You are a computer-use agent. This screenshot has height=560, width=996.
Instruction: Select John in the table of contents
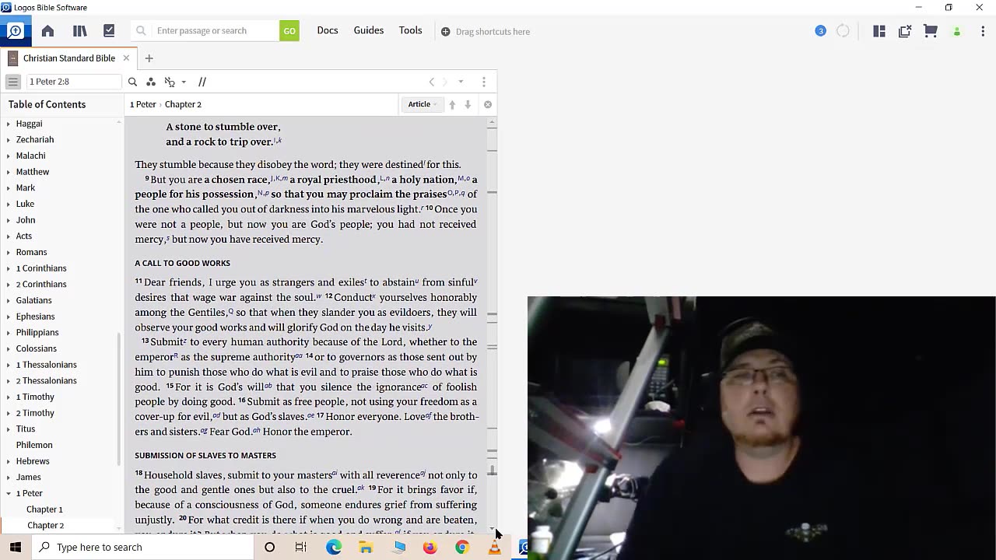pyautogui.click(x=26, y=220)
